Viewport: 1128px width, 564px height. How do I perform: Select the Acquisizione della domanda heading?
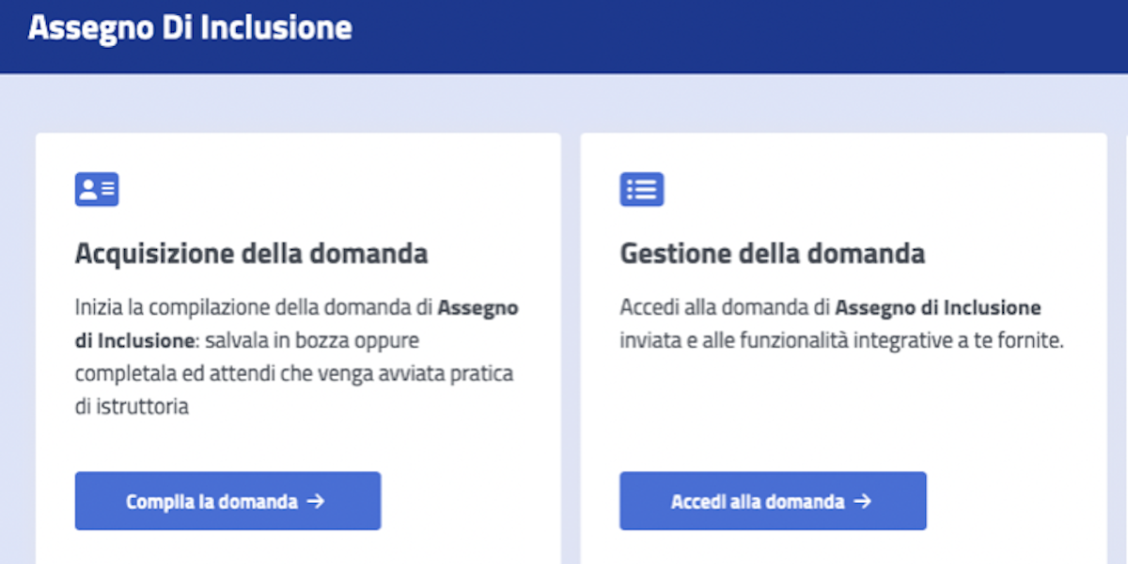click(x=251, y=253)
